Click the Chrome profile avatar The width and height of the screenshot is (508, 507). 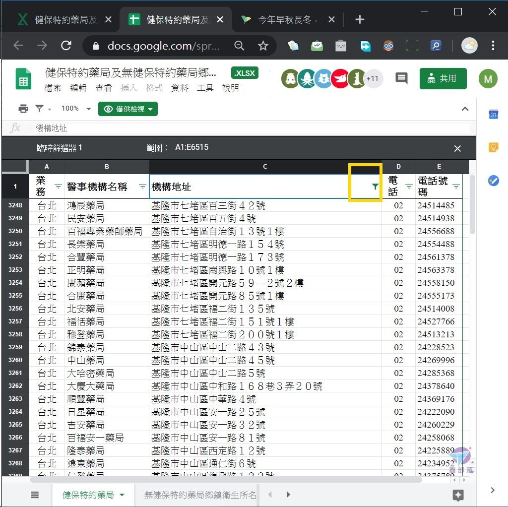pos(469,46)
